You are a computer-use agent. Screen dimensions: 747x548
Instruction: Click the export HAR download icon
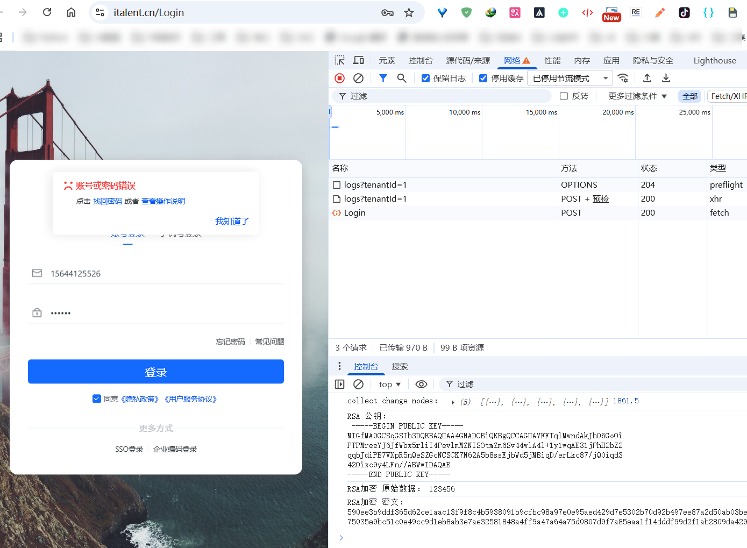(666, 78)
